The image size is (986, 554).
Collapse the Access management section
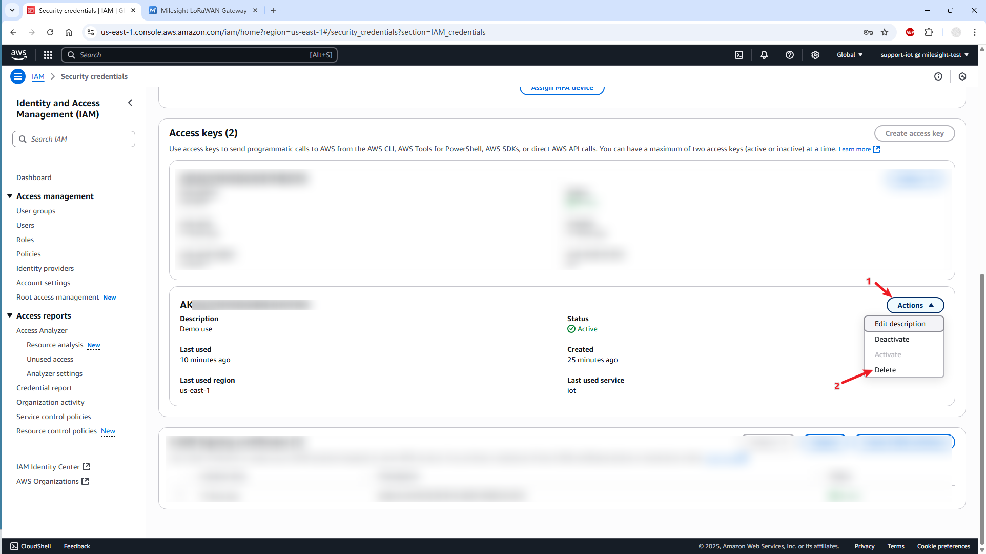click(10, 196)
